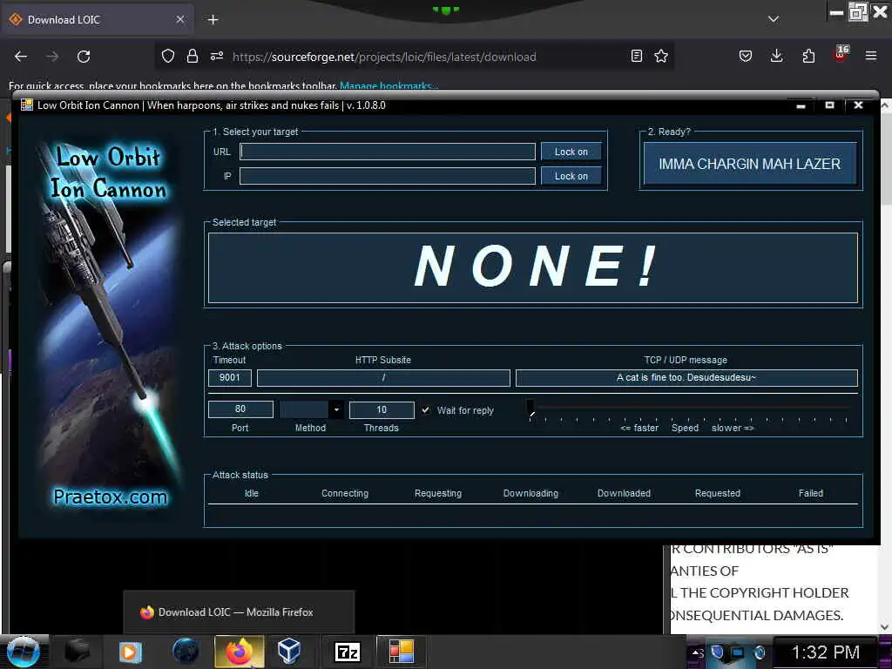892x669 pixels.
Task: Click the taskbar clock showing 1:32 PM
Action: 826,652
